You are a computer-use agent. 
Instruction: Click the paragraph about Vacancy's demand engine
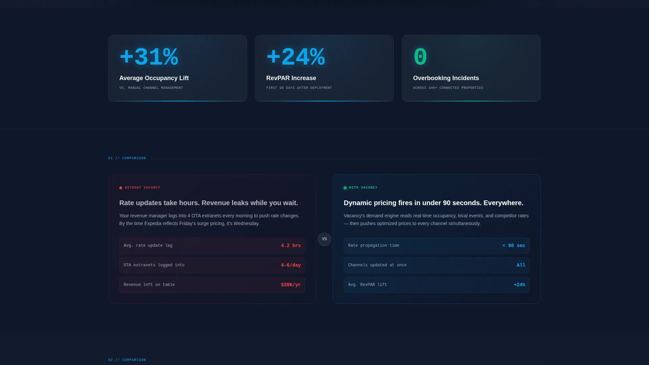tap(436, 220)
